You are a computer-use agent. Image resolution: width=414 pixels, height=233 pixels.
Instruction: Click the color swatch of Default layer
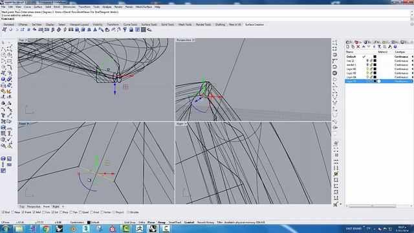pyautogui.click(x=375, y=56)
